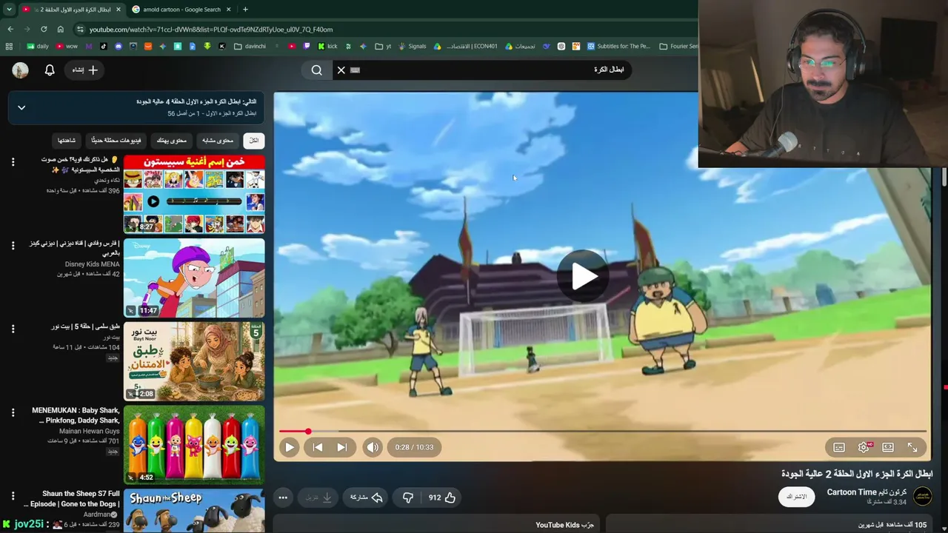Image resolution: width=948 pixels, height=533 pixels.
Task: Click the YouTube search magnifier icon
Action: (x=317, y=70)
